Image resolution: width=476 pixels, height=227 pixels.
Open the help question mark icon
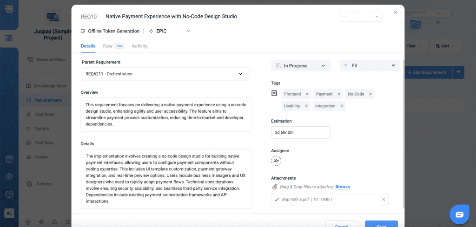click(9, 194)
